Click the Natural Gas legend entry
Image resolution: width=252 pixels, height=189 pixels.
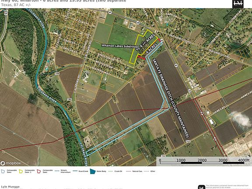coord(134,171)
